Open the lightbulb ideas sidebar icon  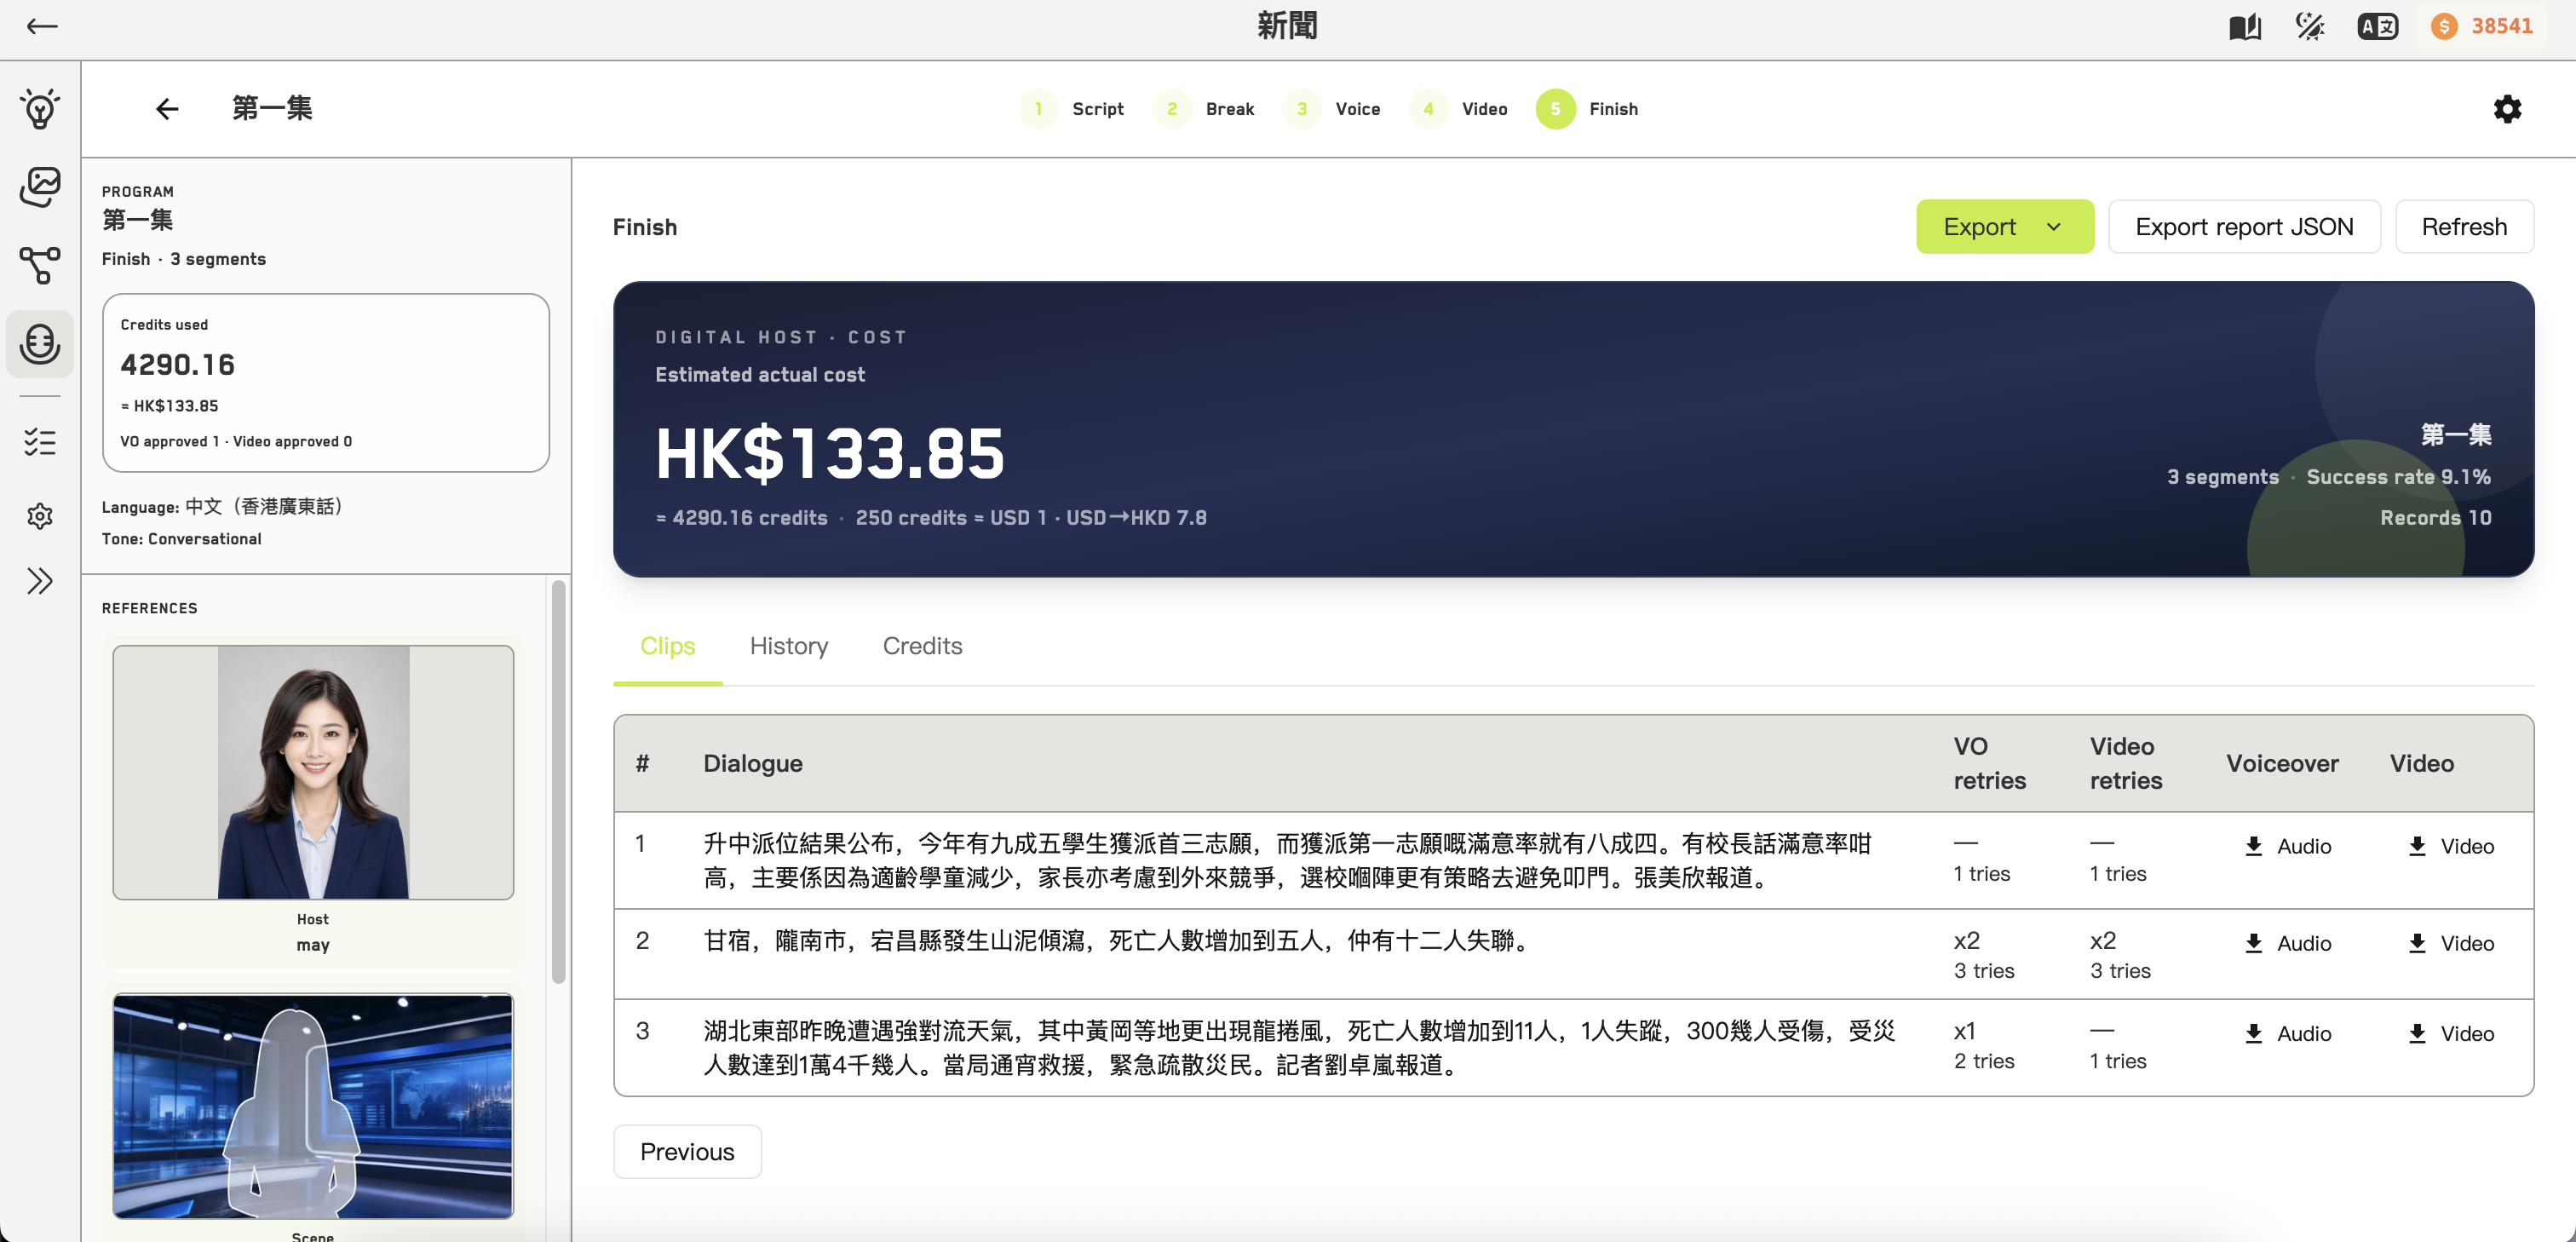click(40, 108)
